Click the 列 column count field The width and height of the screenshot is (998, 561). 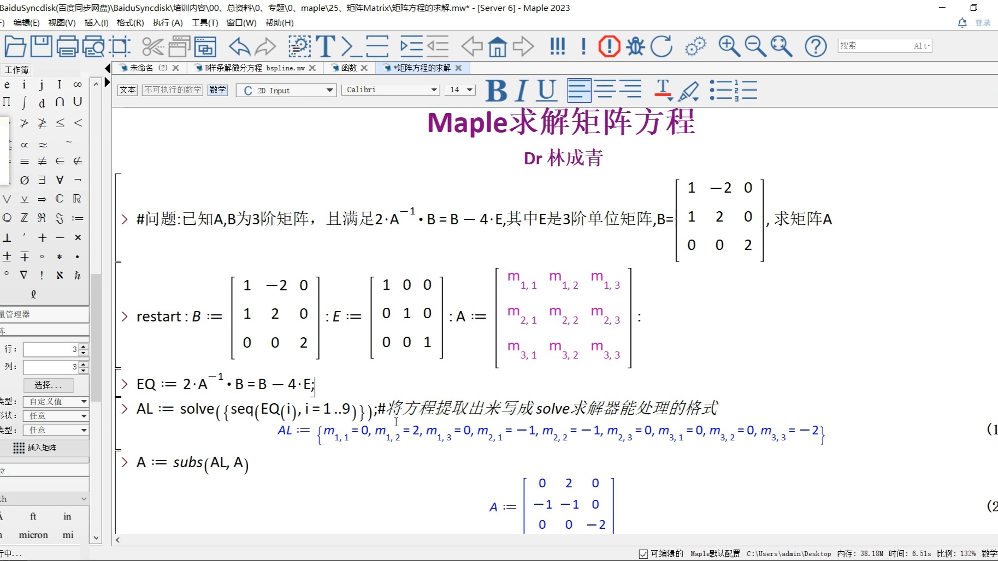point(51,367)
